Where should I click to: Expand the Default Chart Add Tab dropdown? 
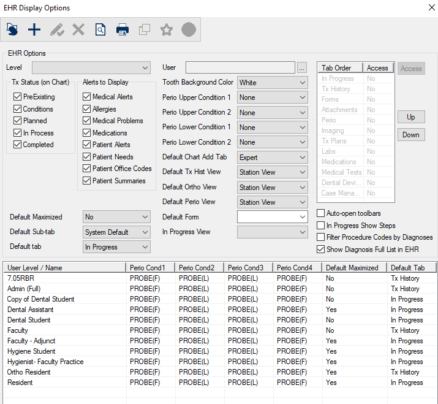(x=272, y=158)
